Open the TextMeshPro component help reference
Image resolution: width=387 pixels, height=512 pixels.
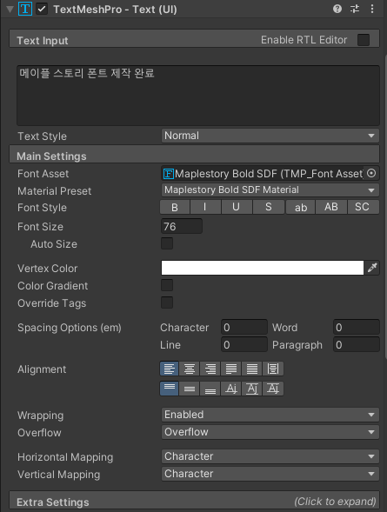(337, 9)
